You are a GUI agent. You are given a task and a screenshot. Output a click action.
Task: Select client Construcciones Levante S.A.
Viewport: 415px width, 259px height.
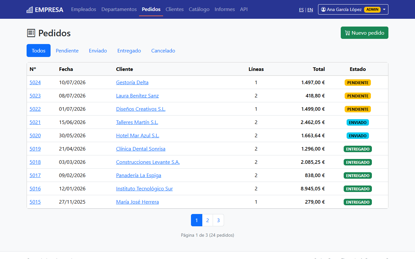(148, 162)
